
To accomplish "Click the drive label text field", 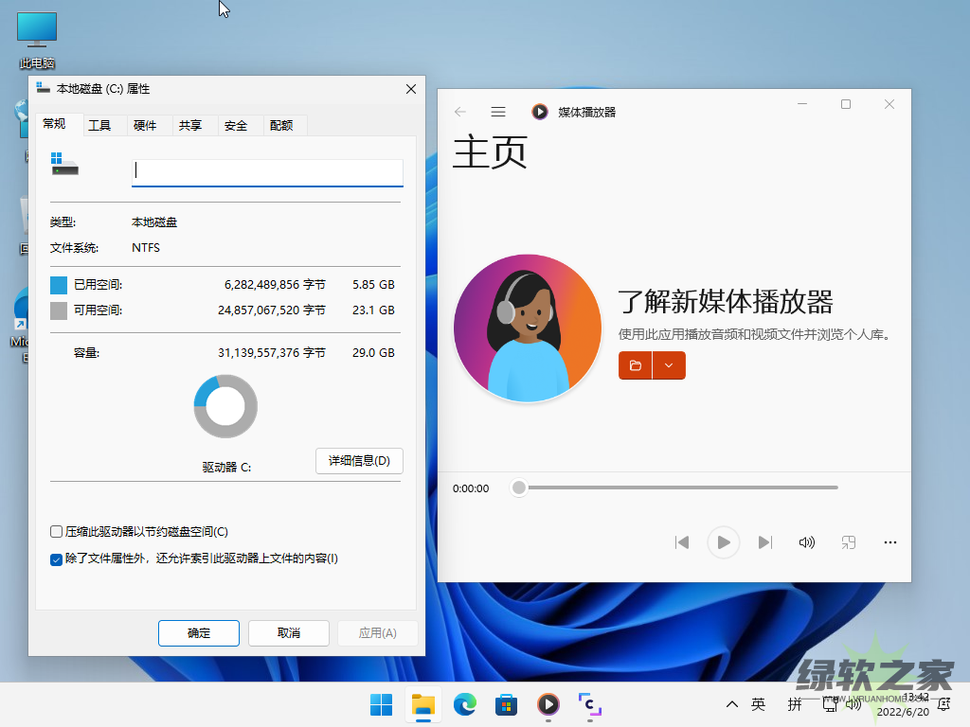I will [268, 171].
